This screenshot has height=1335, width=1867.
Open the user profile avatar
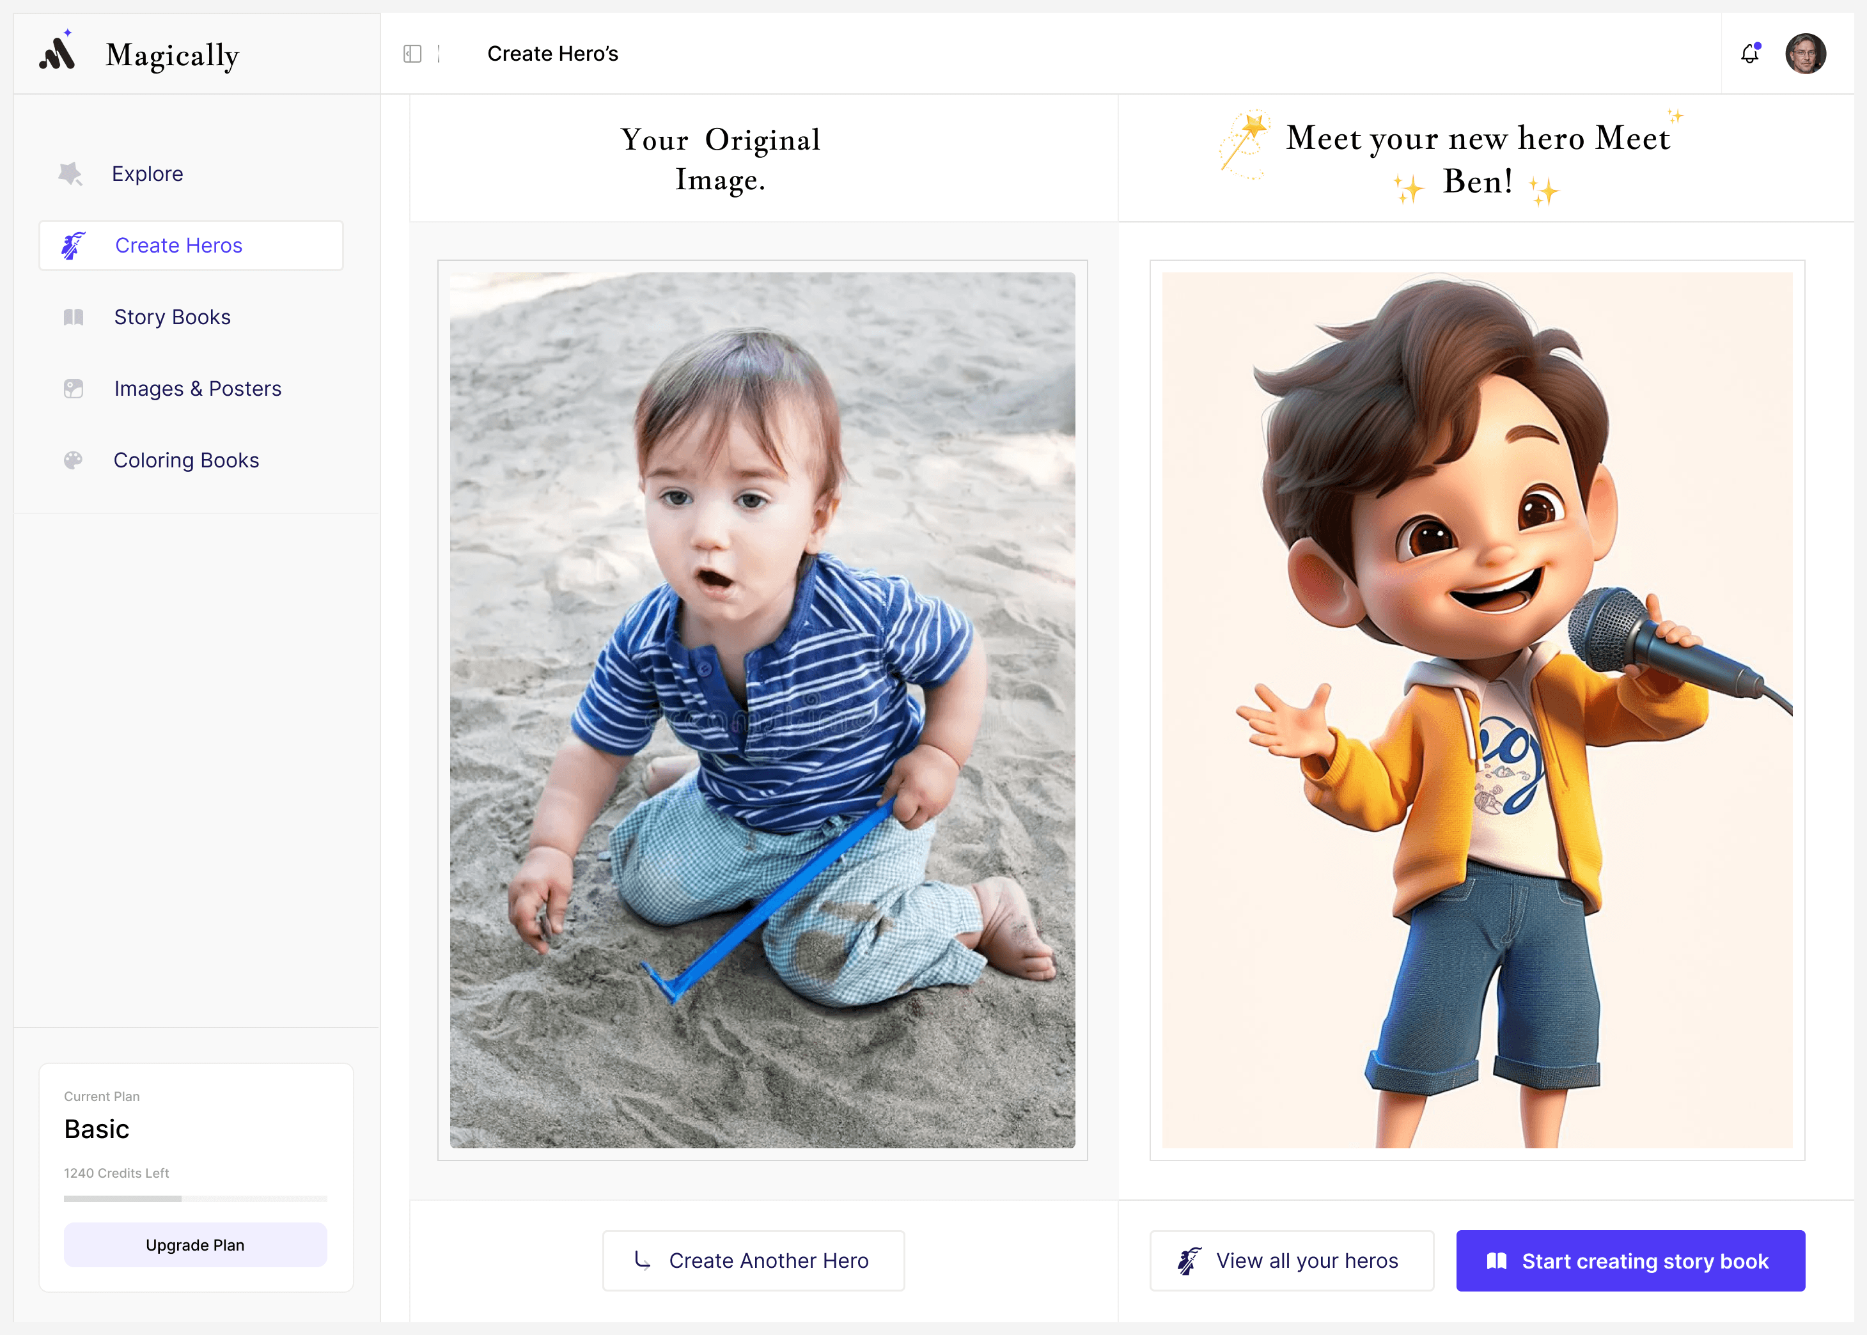1806,54
